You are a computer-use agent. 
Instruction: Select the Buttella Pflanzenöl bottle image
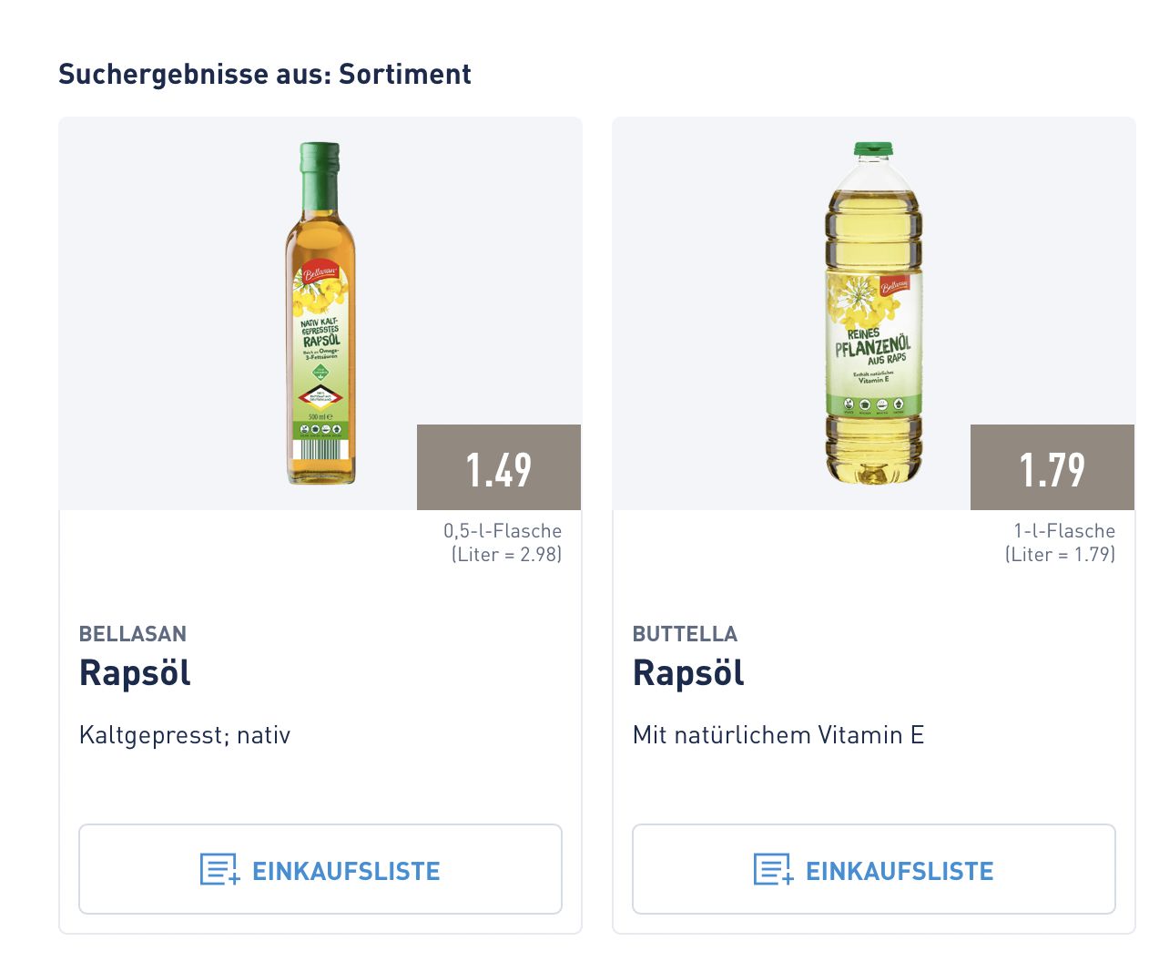tap(872, 310)
